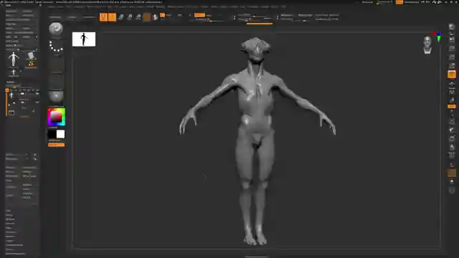Toggle the orange Zadd button
459x258 pixels.
click(x=199, y=15)
